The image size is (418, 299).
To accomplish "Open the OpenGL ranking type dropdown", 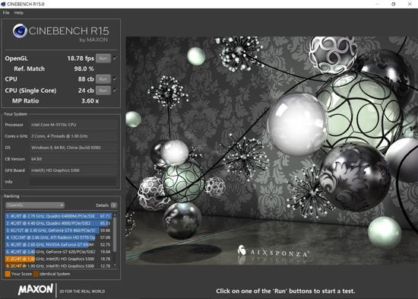I will coord(35,205).
